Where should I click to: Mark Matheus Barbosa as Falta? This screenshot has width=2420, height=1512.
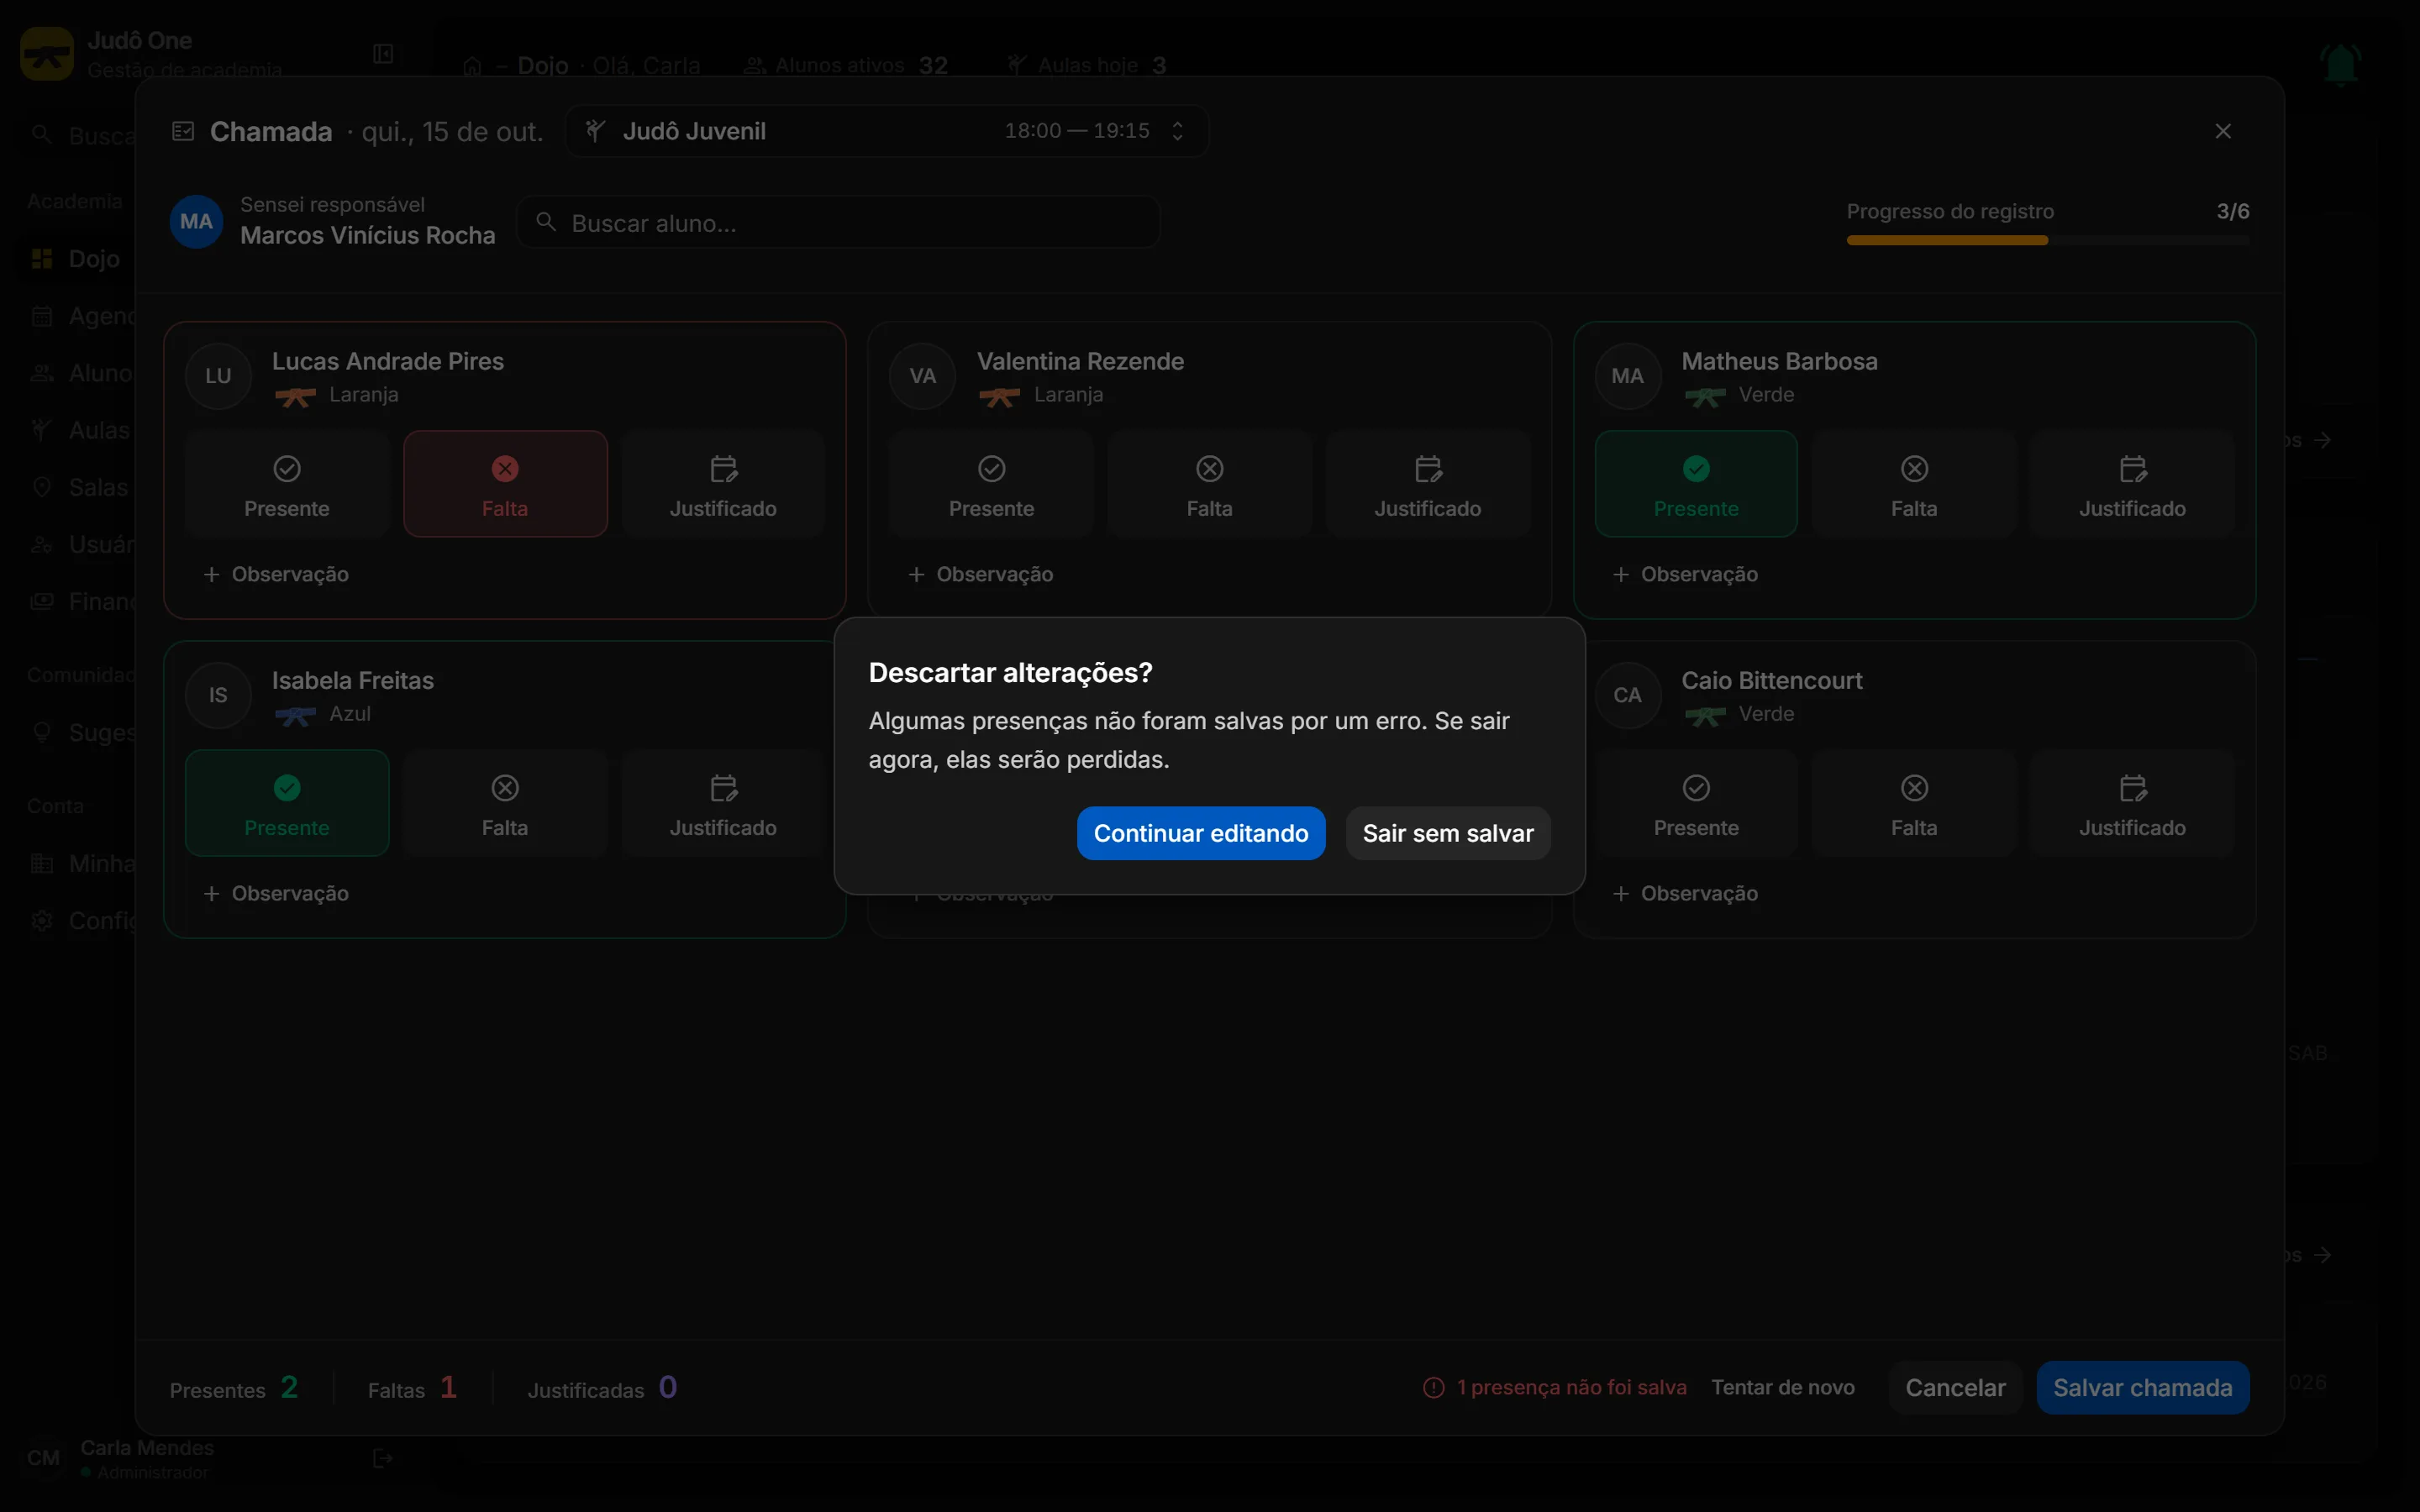[1914, 484]
